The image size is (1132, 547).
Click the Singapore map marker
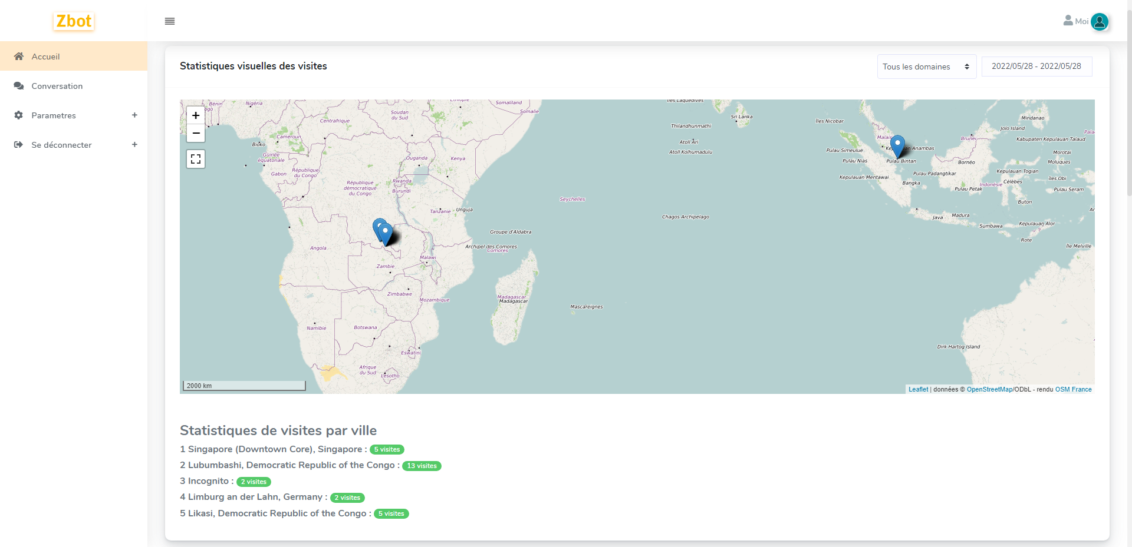click(897, 145)
